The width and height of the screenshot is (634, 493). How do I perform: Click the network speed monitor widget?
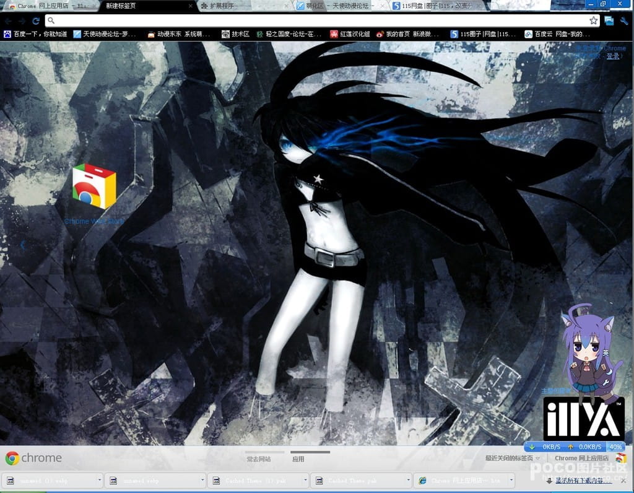(575, 447)
